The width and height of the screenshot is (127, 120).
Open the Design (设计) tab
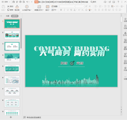pos(44,2)
